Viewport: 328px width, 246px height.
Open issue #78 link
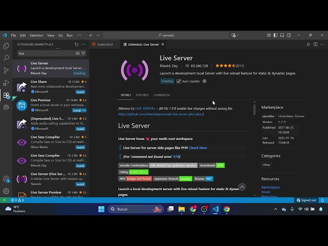pos(176,157)
